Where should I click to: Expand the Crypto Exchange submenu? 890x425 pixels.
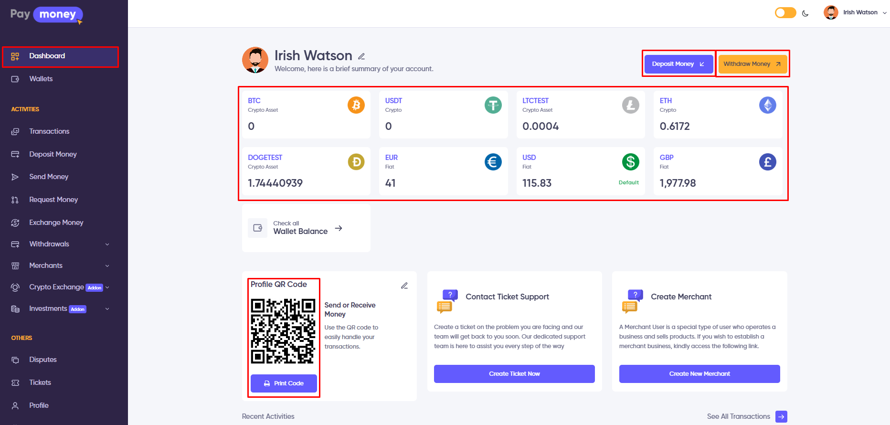[107, 287]
